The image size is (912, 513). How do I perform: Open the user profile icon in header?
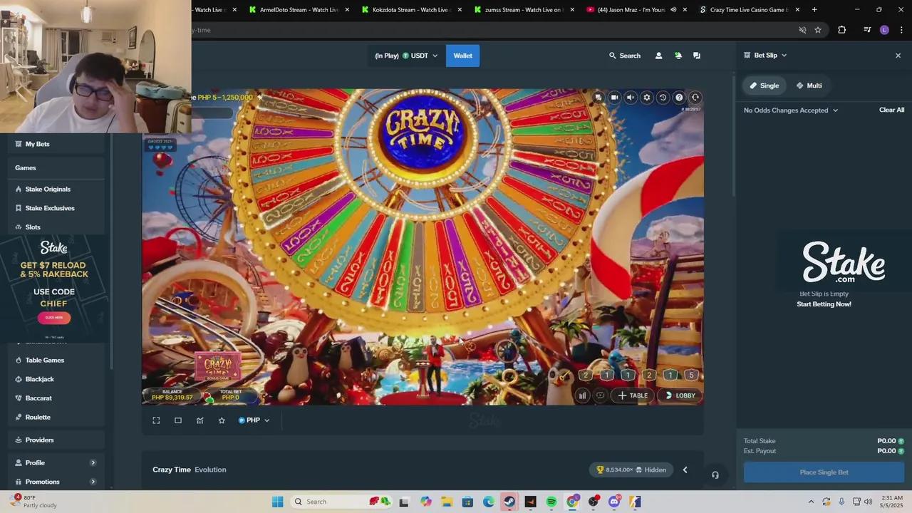pyautogui.click(x=658, y=56)
